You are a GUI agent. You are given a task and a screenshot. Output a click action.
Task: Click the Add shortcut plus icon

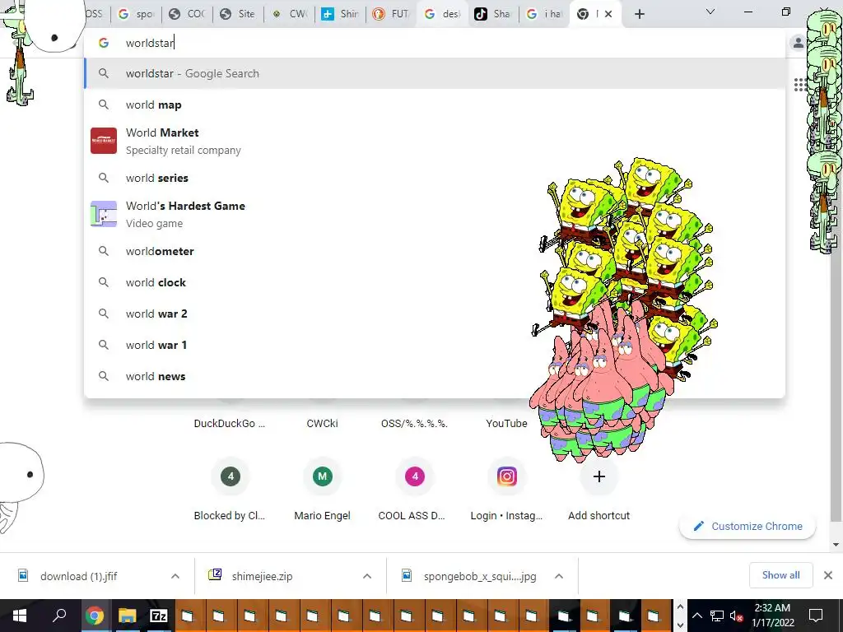599,476
